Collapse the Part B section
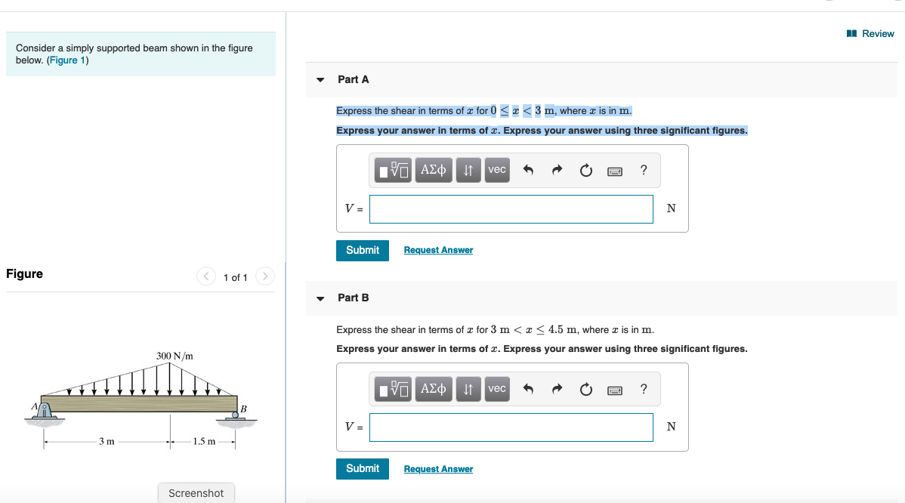 coord(320,298)
